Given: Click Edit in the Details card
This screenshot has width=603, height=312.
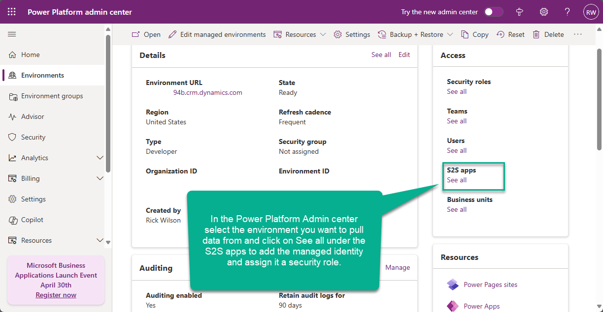Looking at the screenshot, I should click(404, 55).
